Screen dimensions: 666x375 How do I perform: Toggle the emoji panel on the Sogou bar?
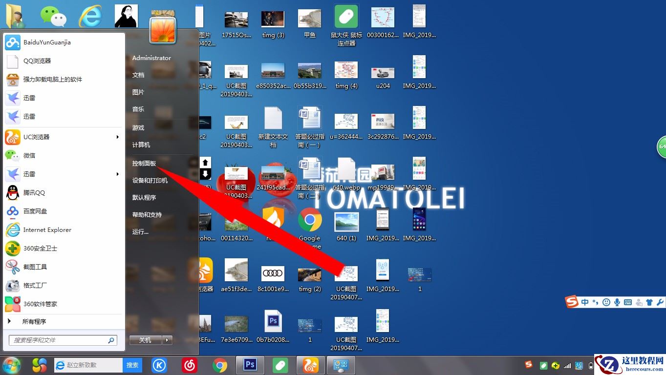pyautogui.click(x=606, y=302)
